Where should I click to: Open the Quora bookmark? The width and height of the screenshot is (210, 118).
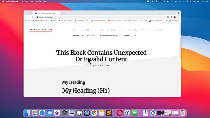click(144, 21)
